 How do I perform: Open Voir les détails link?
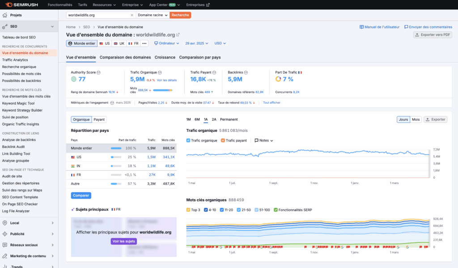167,80
